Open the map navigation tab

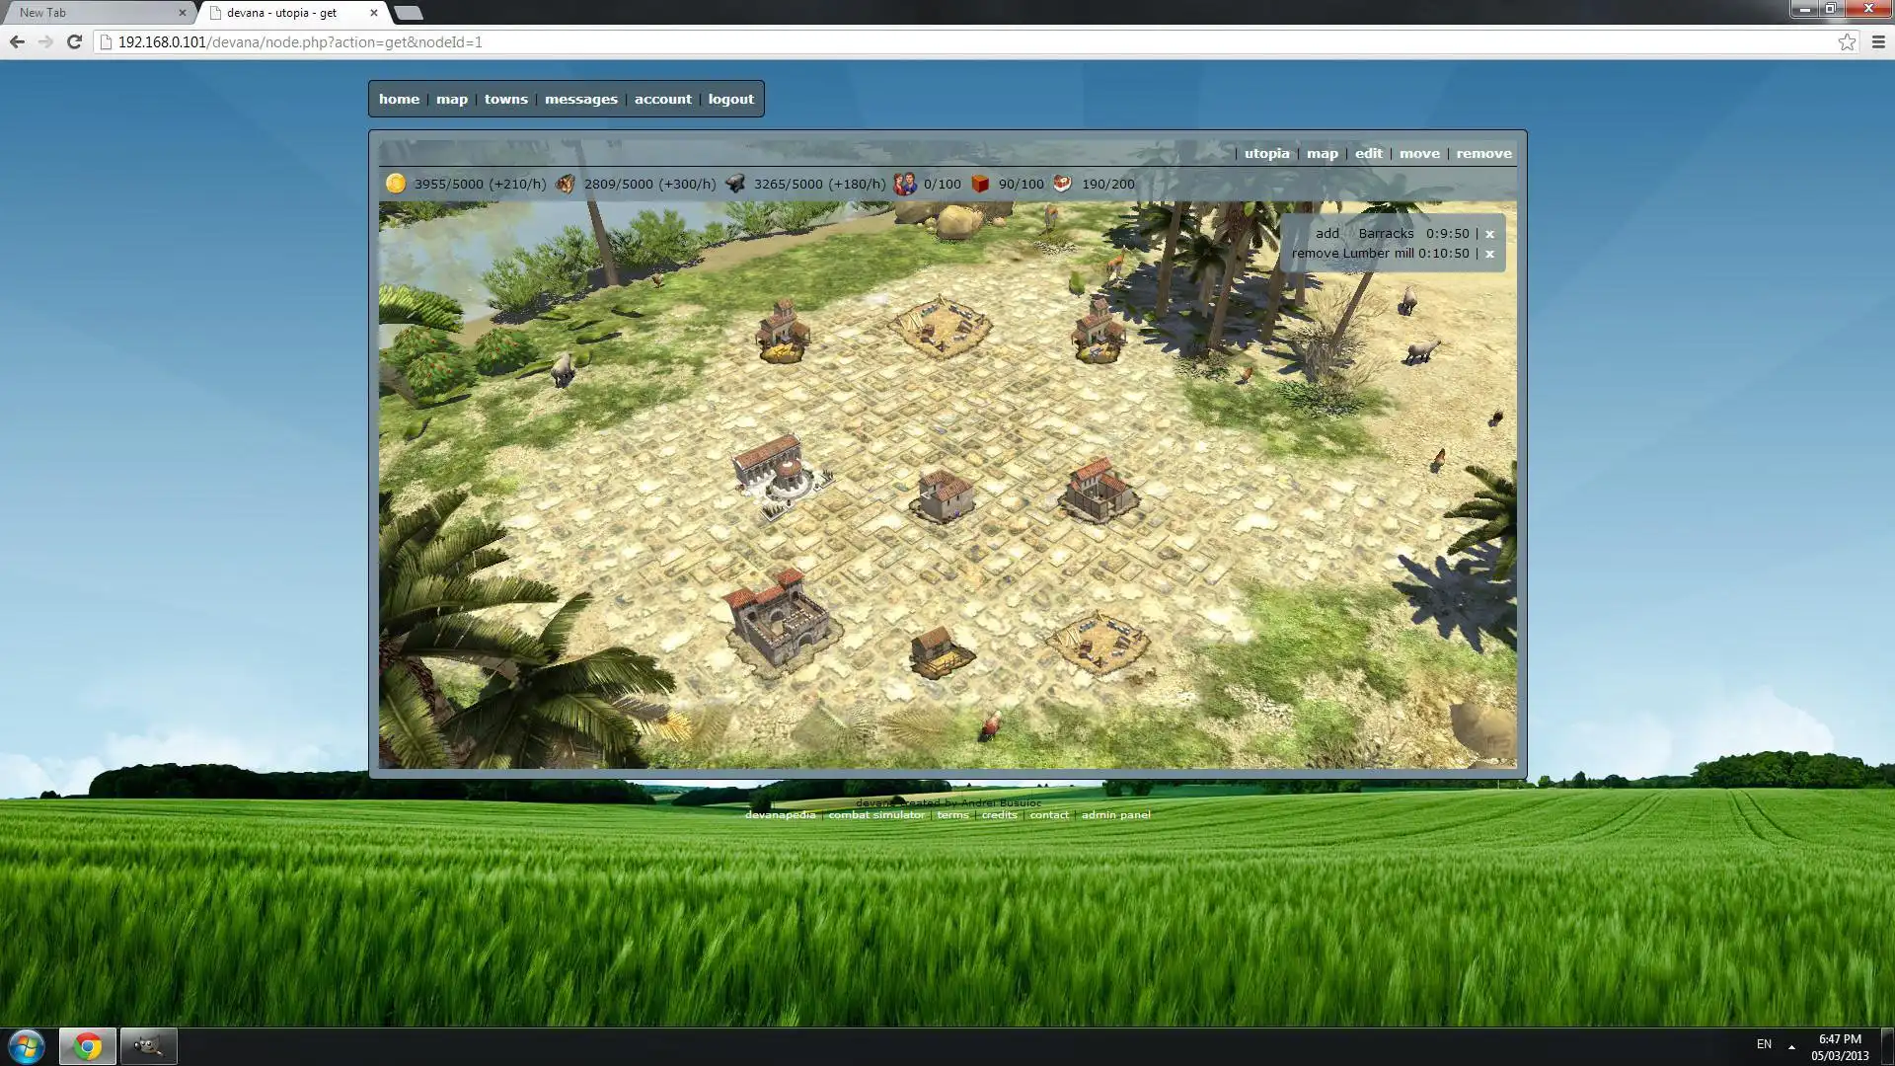tap(452, 99)
